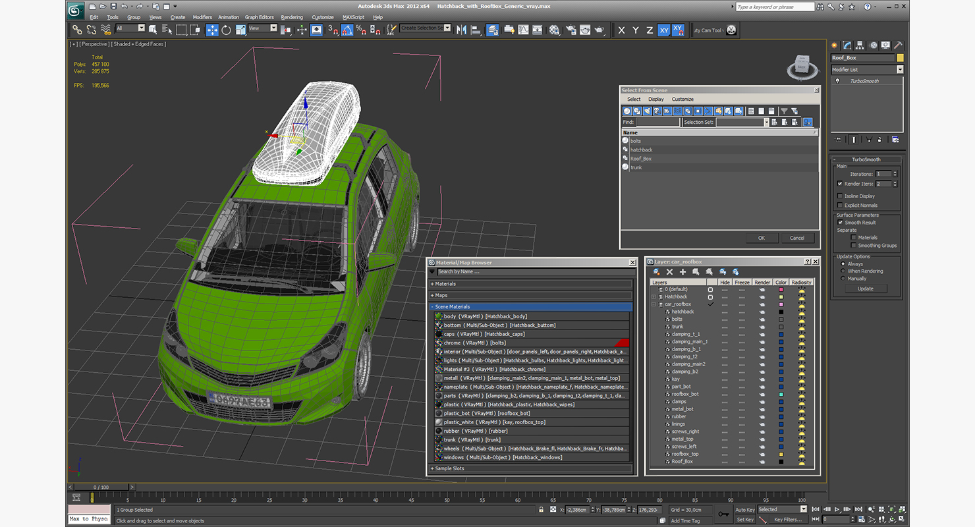This screenshot has width=975, height=527.
Task: Click Cancel in Select From Scene
Action: 797,238
